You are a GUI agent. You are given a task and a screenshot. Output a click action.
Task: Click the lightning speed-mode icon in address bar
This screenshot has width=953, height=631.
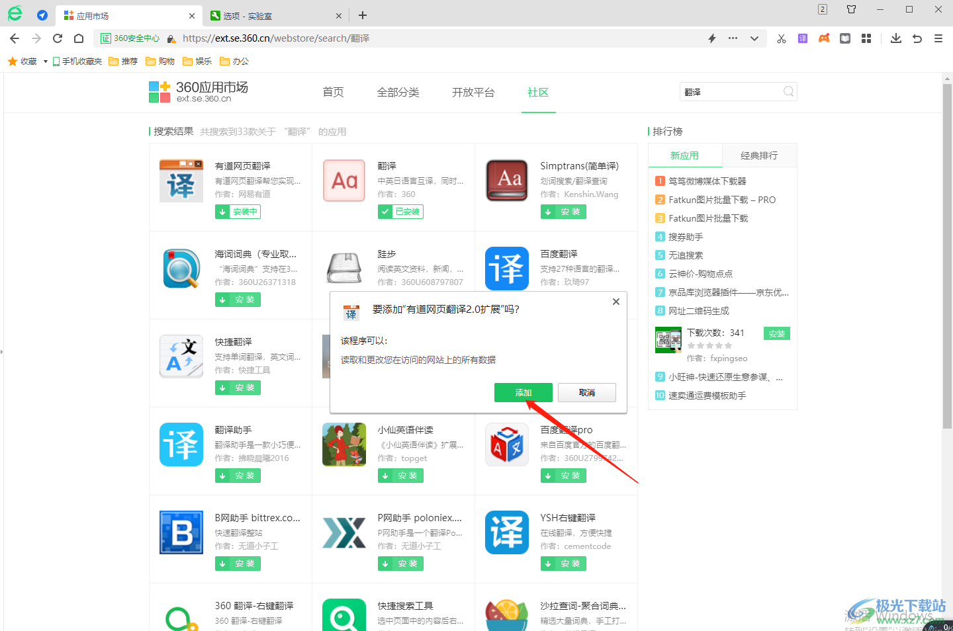click(712, 38)
